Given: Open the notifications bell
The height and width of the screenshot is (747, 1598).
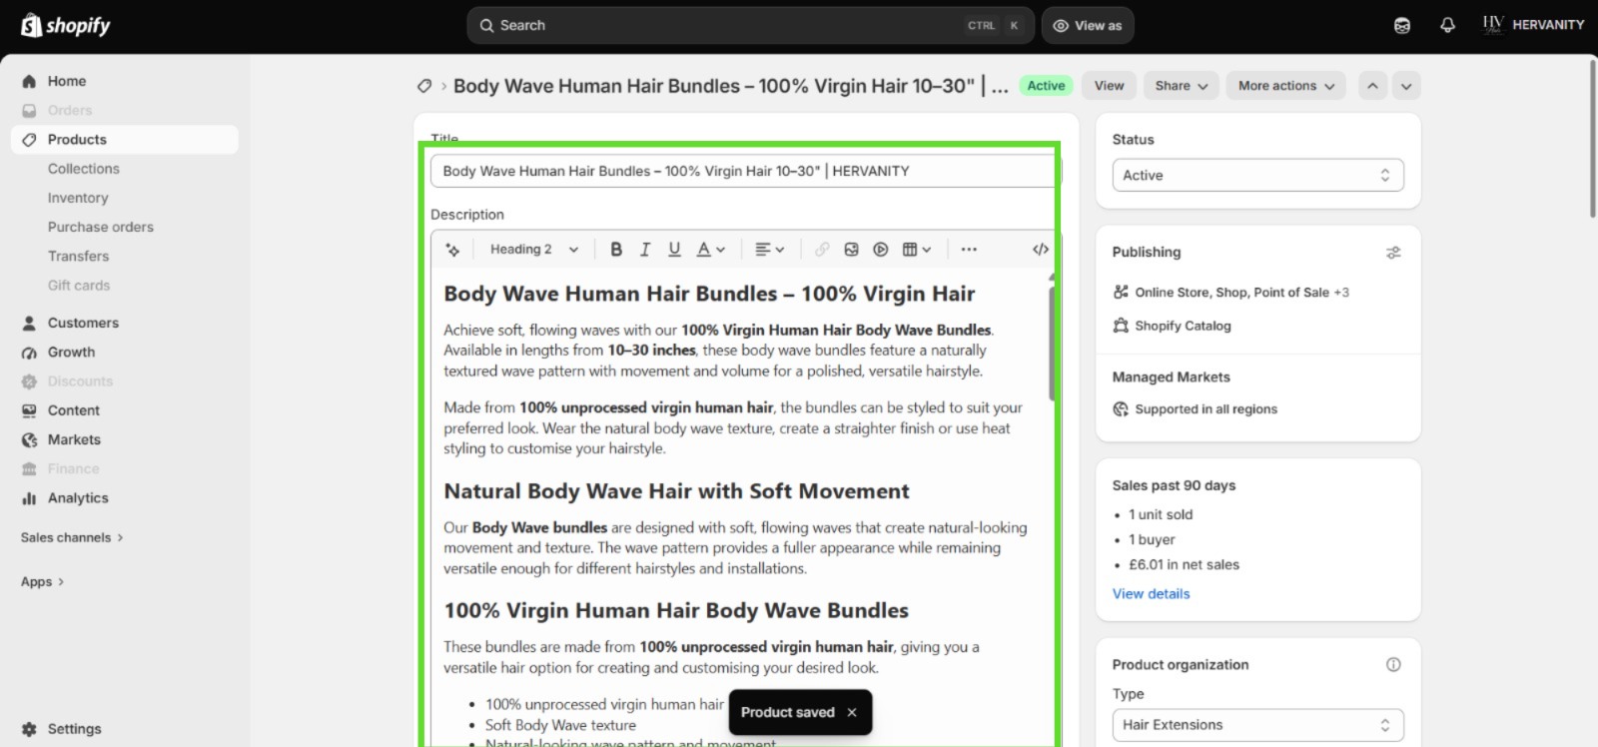Looking at the screenshot, I should (1447, 25).
